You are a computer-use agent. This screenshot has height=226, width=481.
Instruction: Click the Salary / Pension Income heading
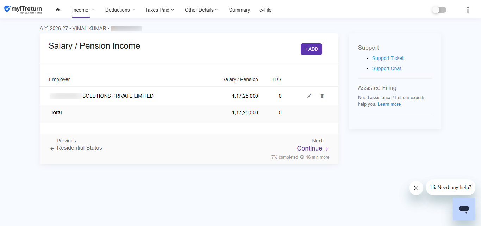click(x=94, y=46)
